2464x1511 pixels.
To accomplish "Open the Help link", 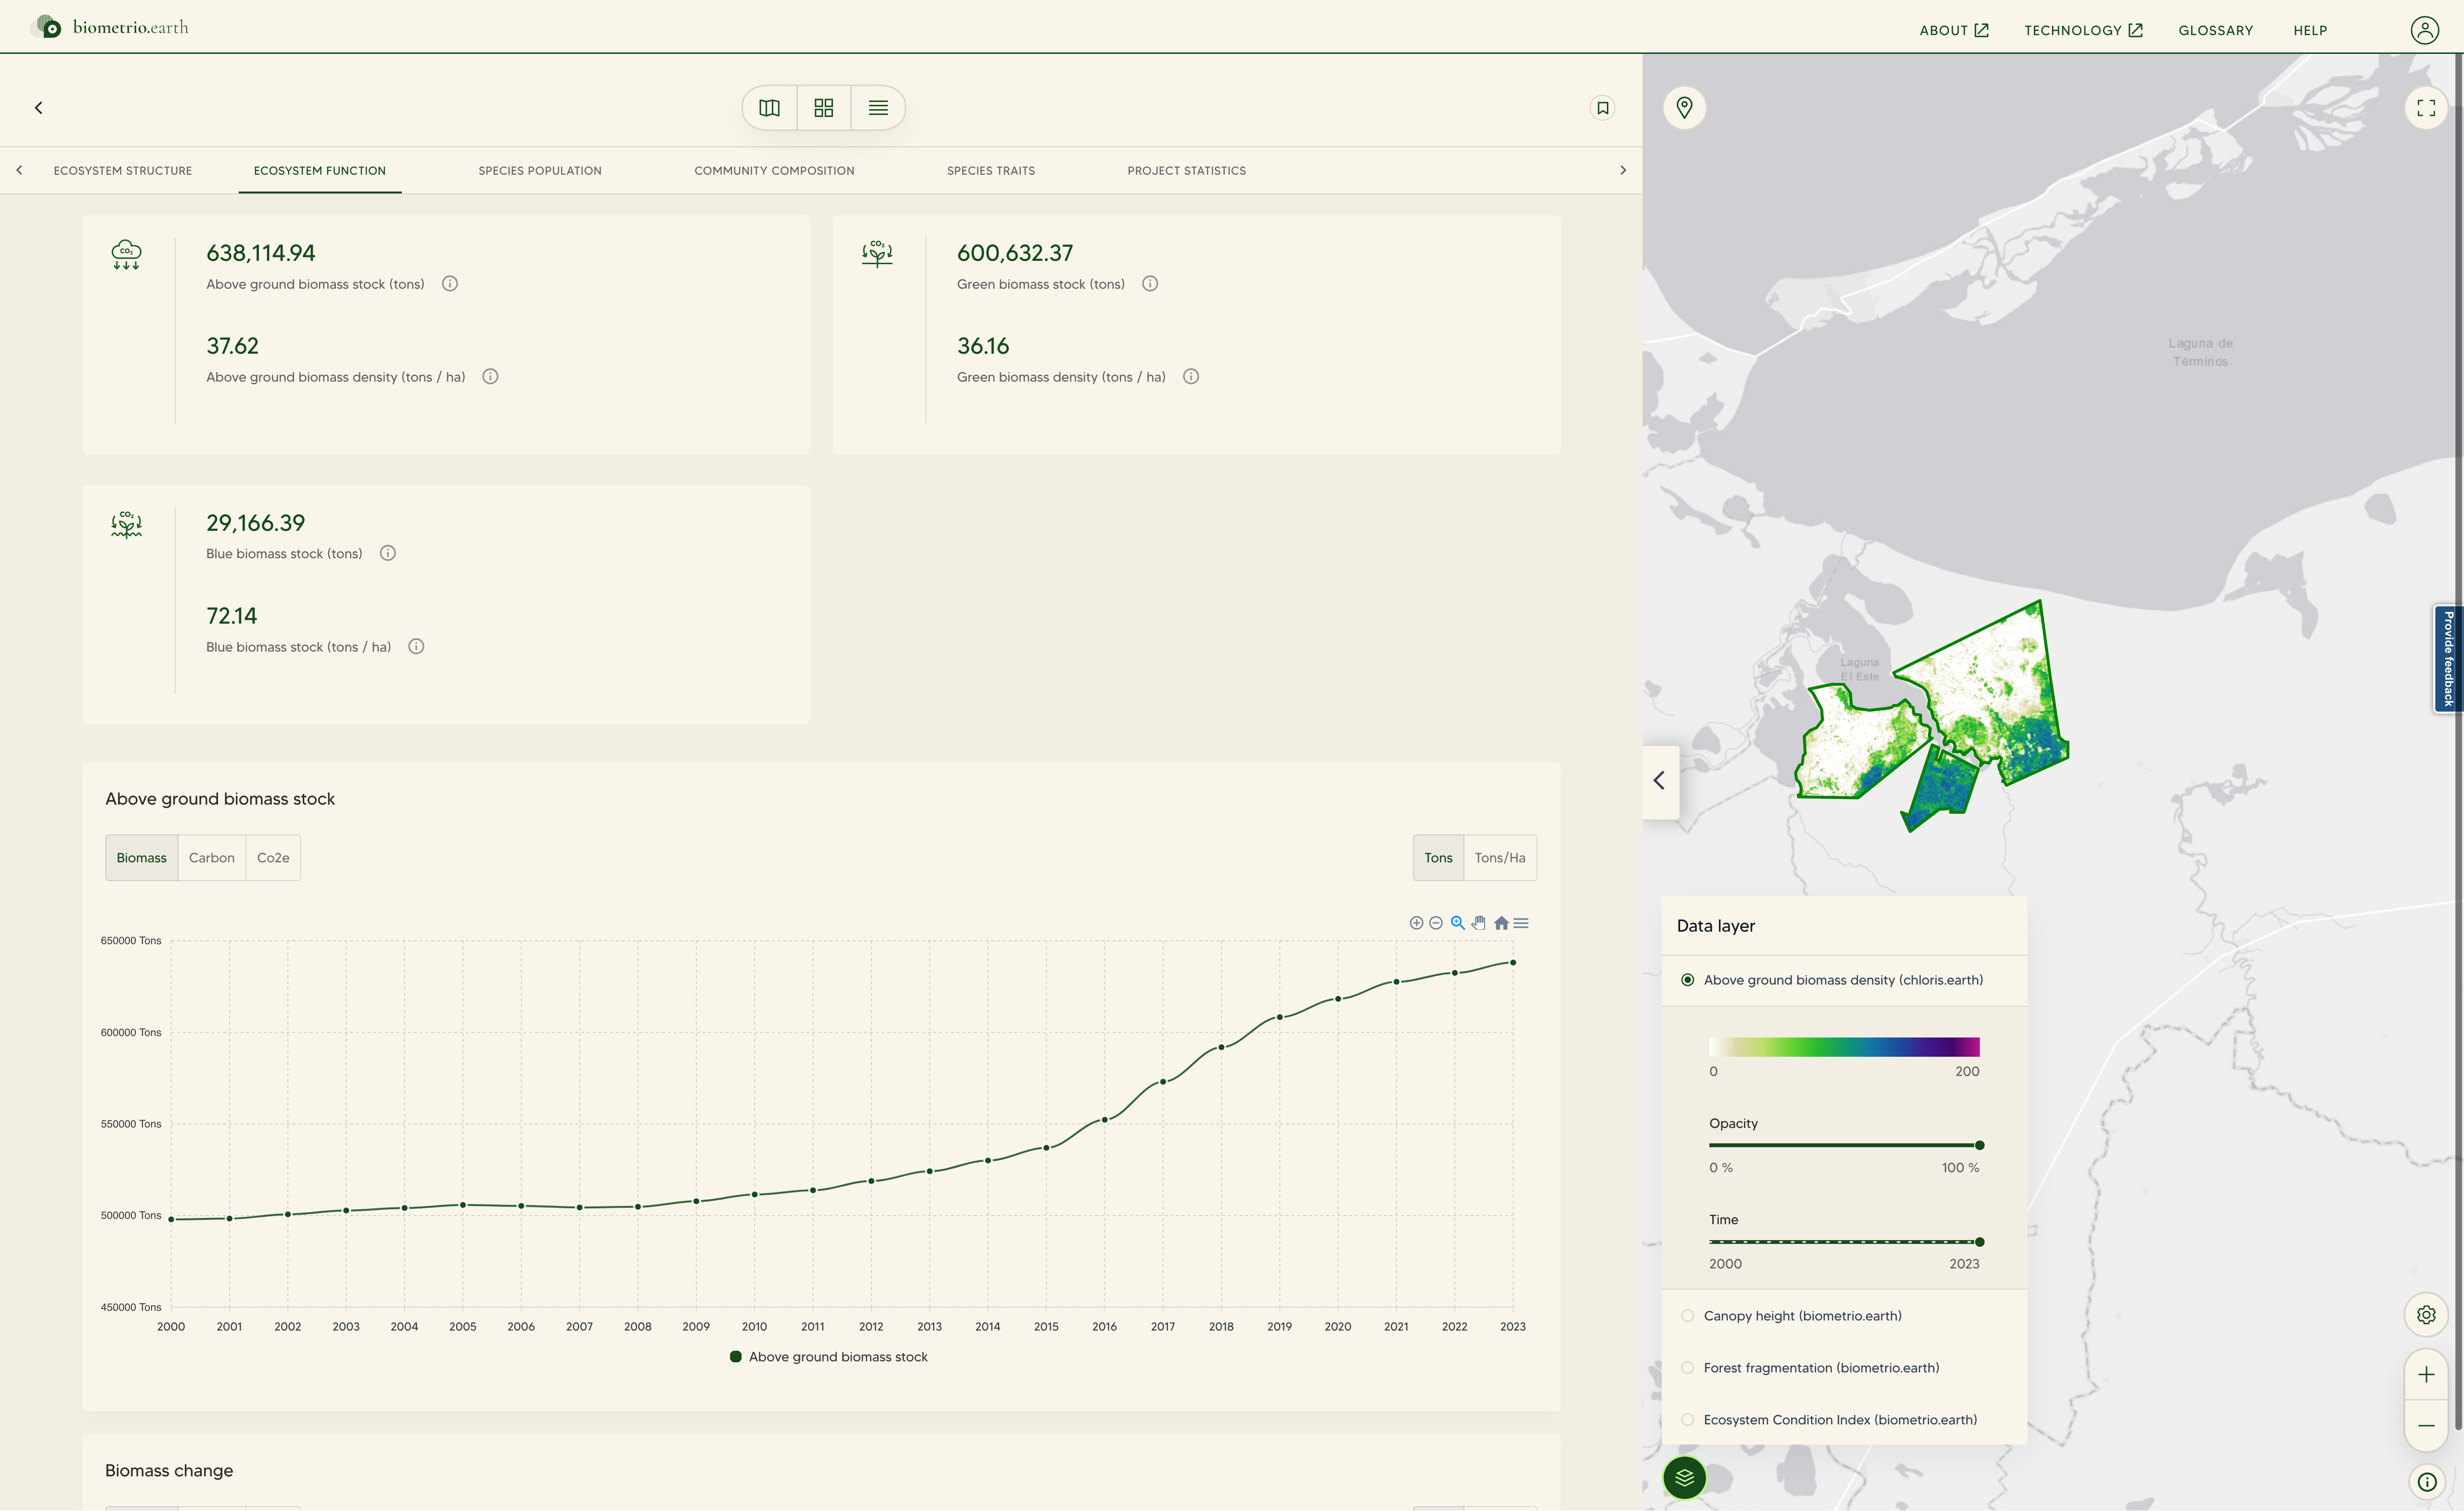I will point(2310,31).
